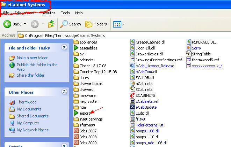Select the Sorry file icon
The image size is (231, 147).
(x=189, y=48)
